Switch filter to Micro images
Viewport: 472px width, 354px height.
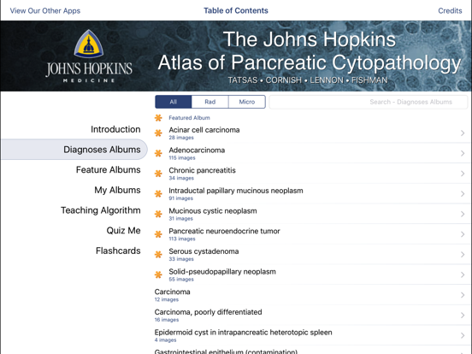[247, 102]
